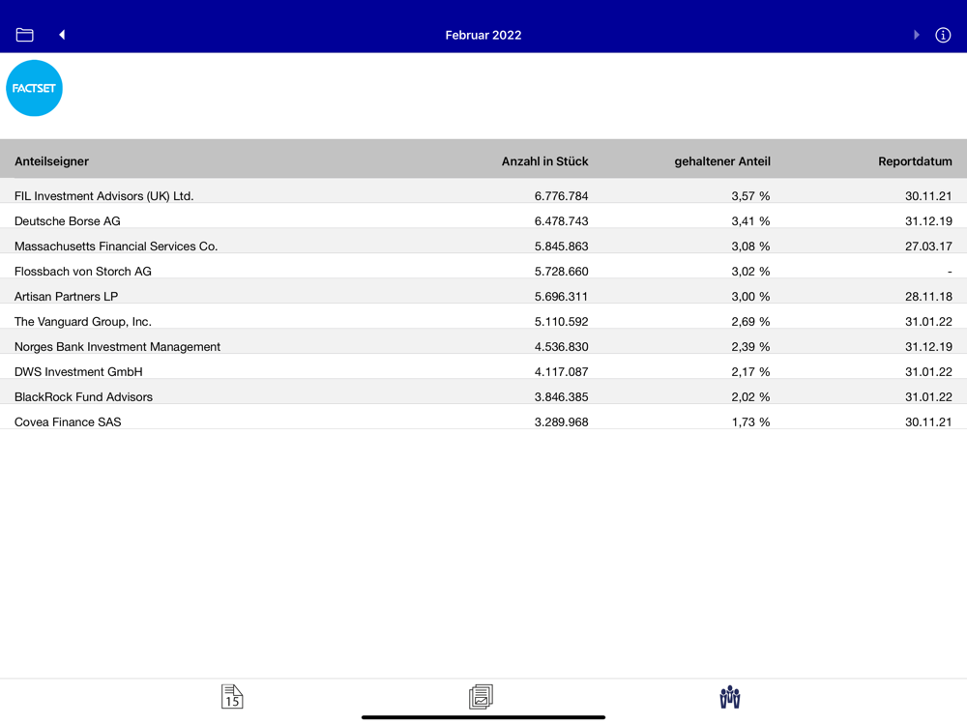Click the Anzahl in Stück column header
The height and width of the screenshot is (725, 967).
[544, 161]
